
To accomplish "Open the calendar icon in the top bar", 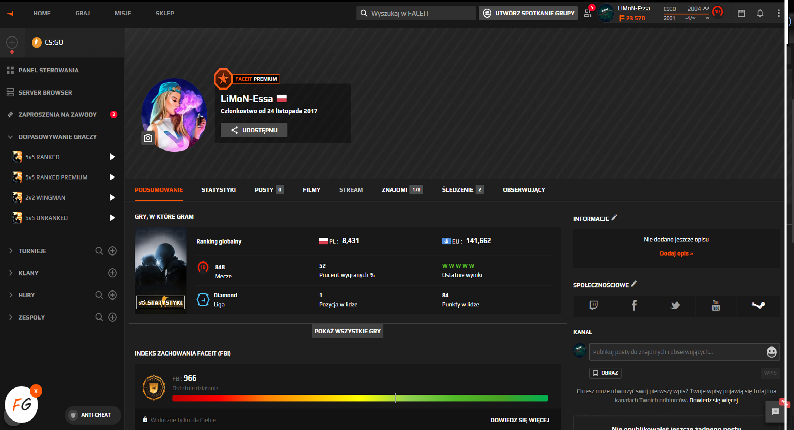I will click(x=741, y=13).
